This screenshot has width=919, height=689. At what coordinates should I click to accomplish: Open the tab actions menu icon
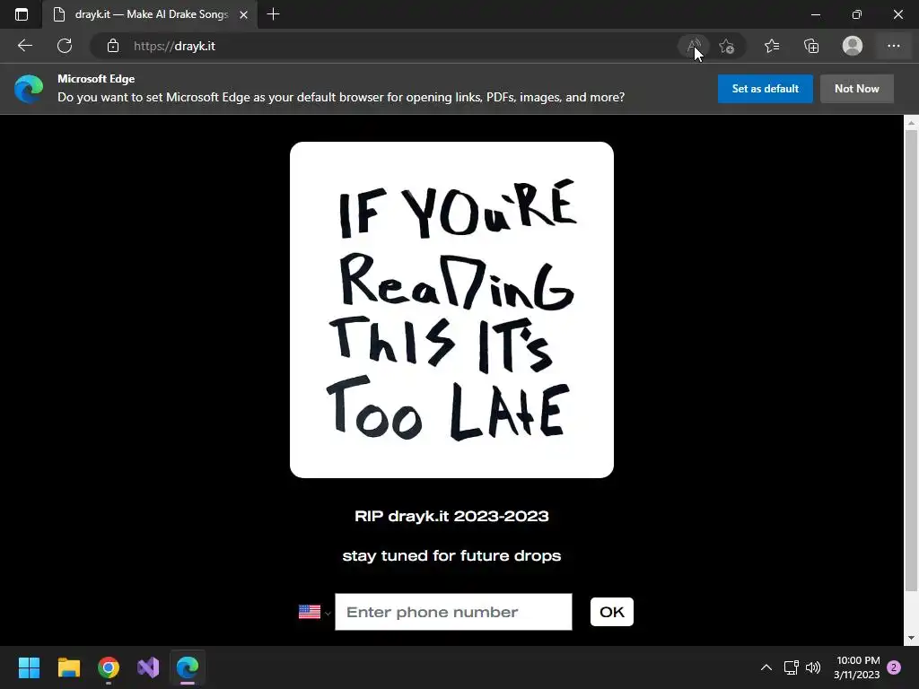(22, 14)
